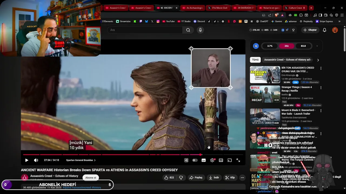Open the YT Studio bookmark
346x194 pixels.
point(184,21)
